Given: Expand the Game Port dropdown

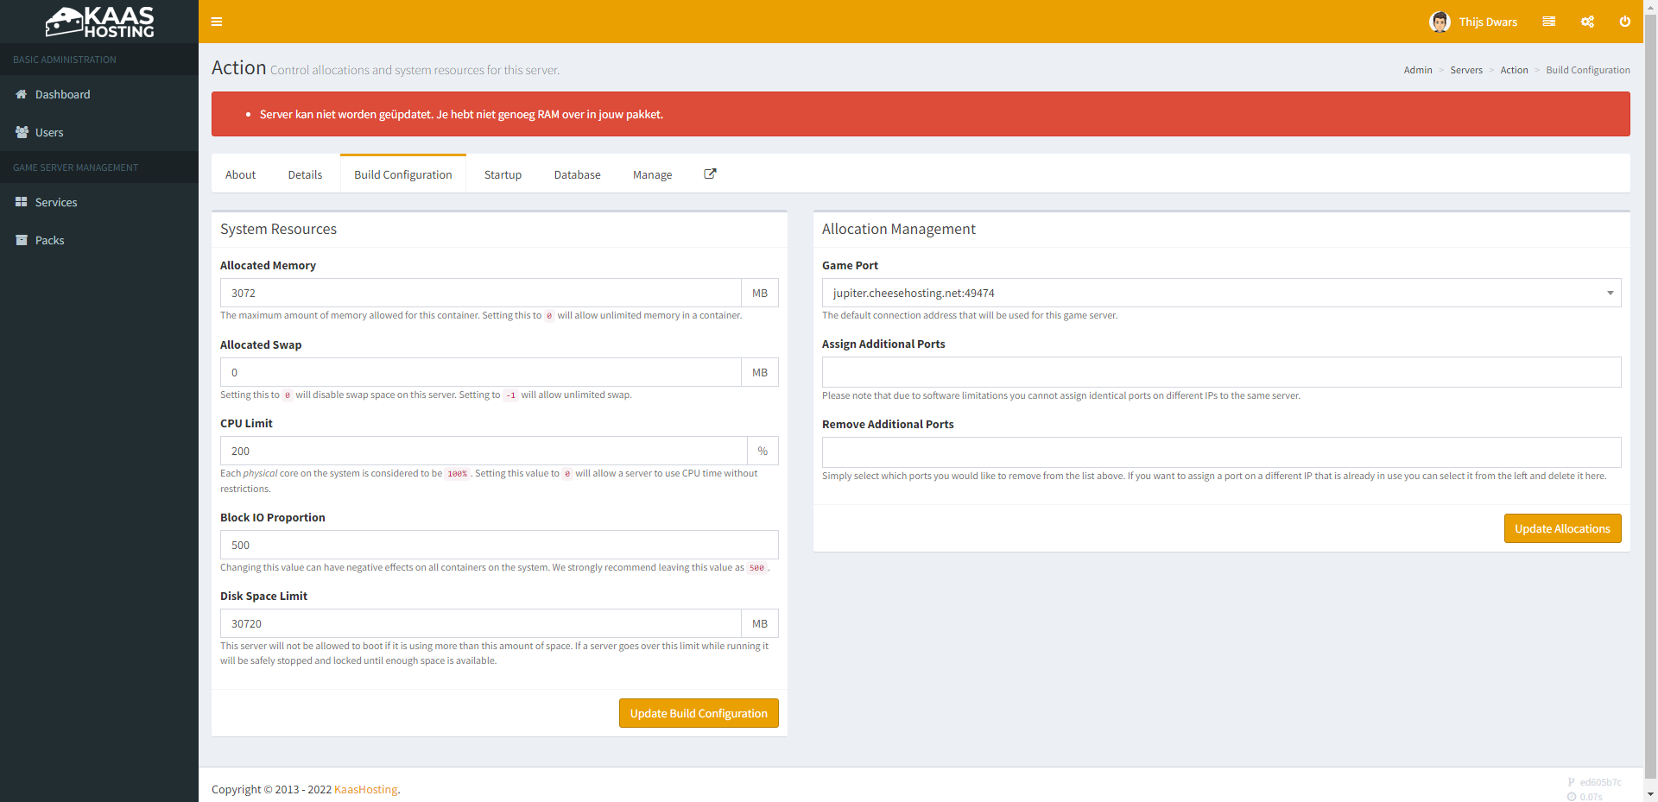Looking at the screenshot, I should tap(1221, 293).
